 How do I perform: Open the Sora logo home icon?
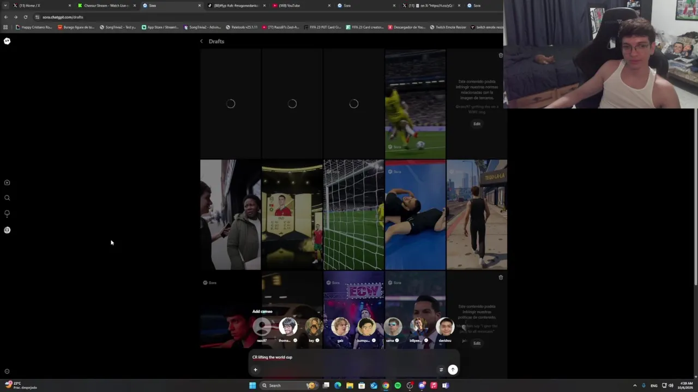click(x=7, y=41)
